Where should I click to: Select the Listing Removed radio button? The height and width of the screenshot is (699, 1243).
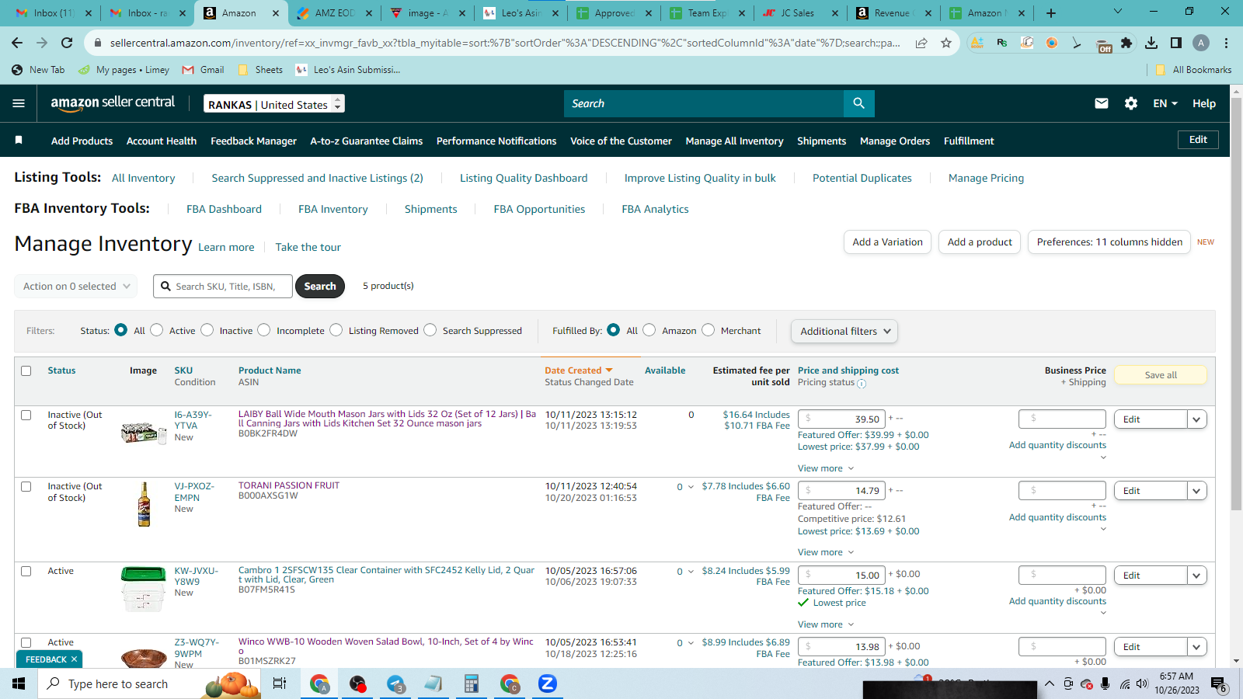[336, 330]
